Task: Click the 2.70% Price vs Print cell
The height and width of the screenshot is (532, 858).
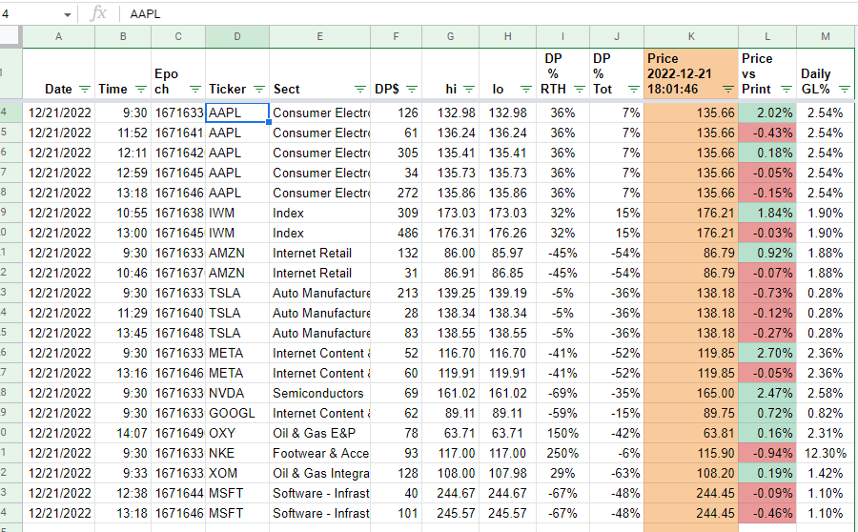Action: (767, 353)
